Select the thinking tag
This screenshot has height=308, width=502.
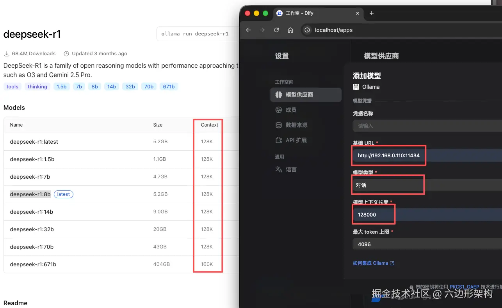tap(37, 86)
